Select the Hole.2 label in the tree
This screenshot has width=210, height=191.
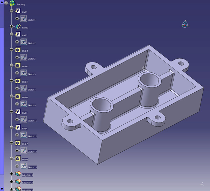[25, 66]
